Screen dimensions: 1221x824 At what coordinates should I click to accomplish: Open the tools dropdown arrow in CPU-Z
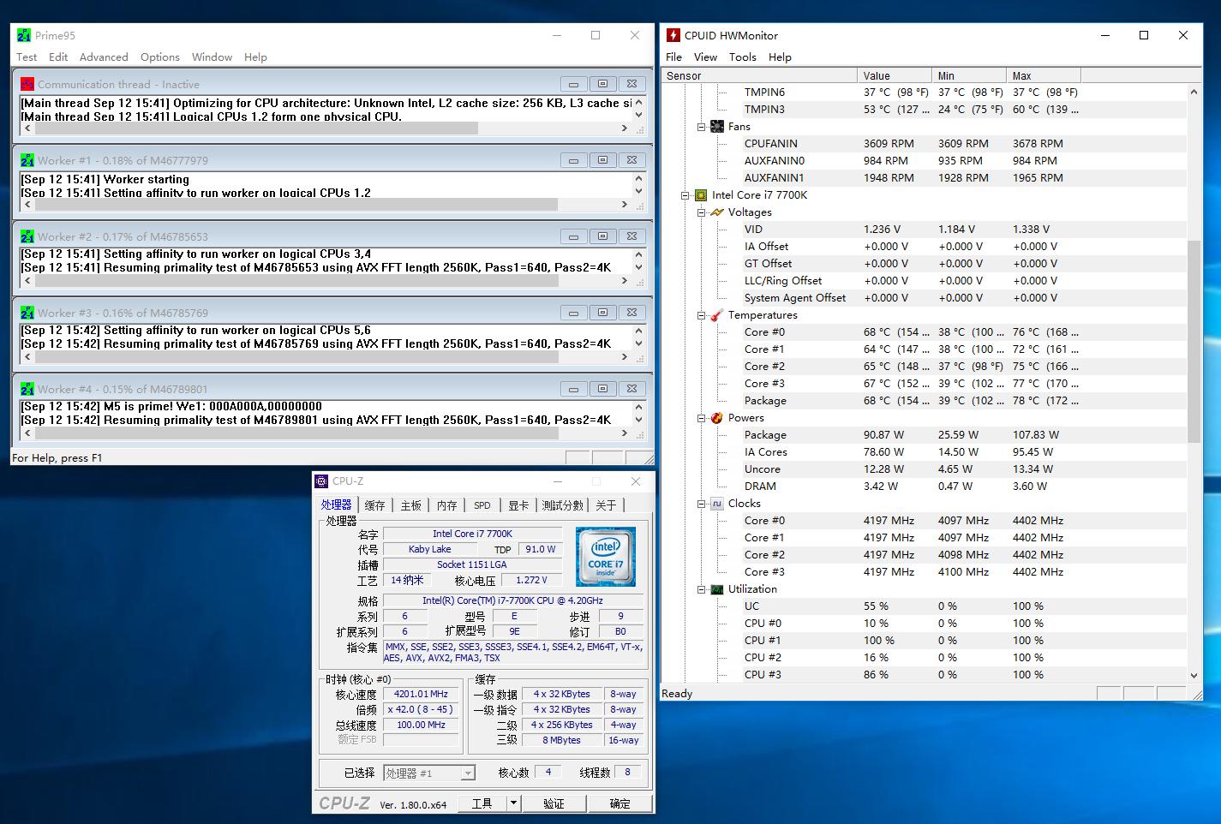coord(513,803)
